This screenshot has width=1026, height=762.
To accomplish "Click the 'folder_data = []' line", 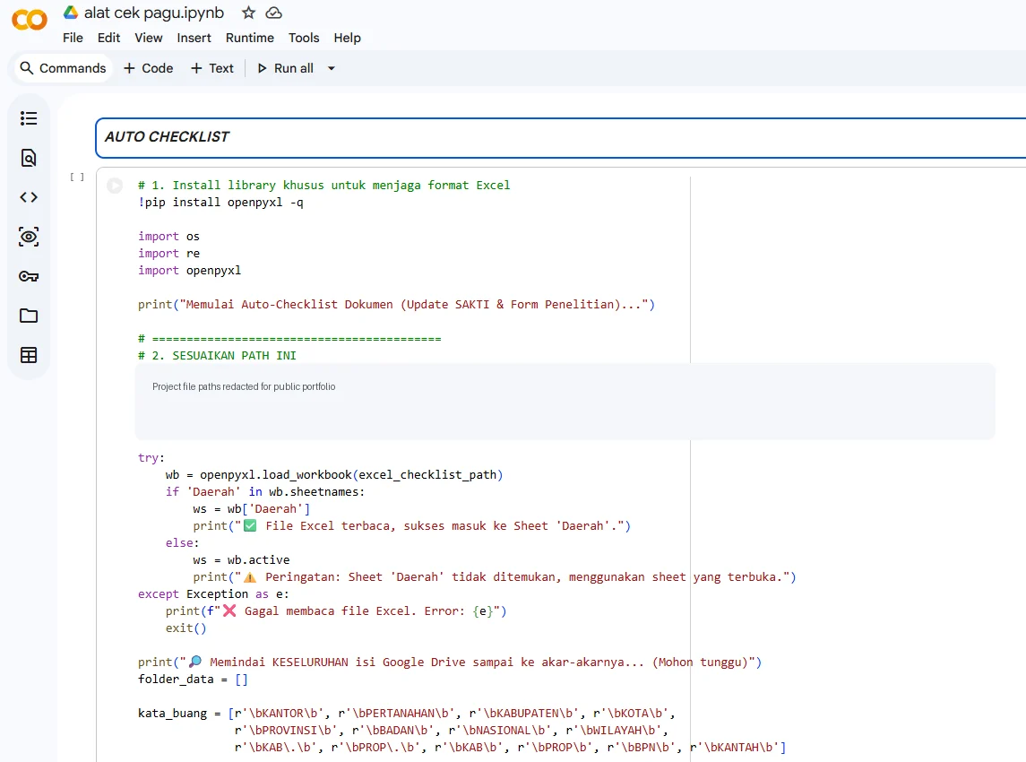I will [x=193, y=679].
